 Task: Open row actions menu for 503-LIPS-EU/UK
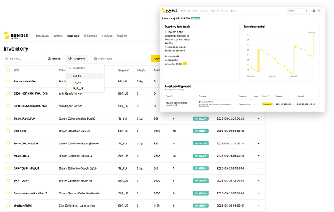click(x=259, y=118)
